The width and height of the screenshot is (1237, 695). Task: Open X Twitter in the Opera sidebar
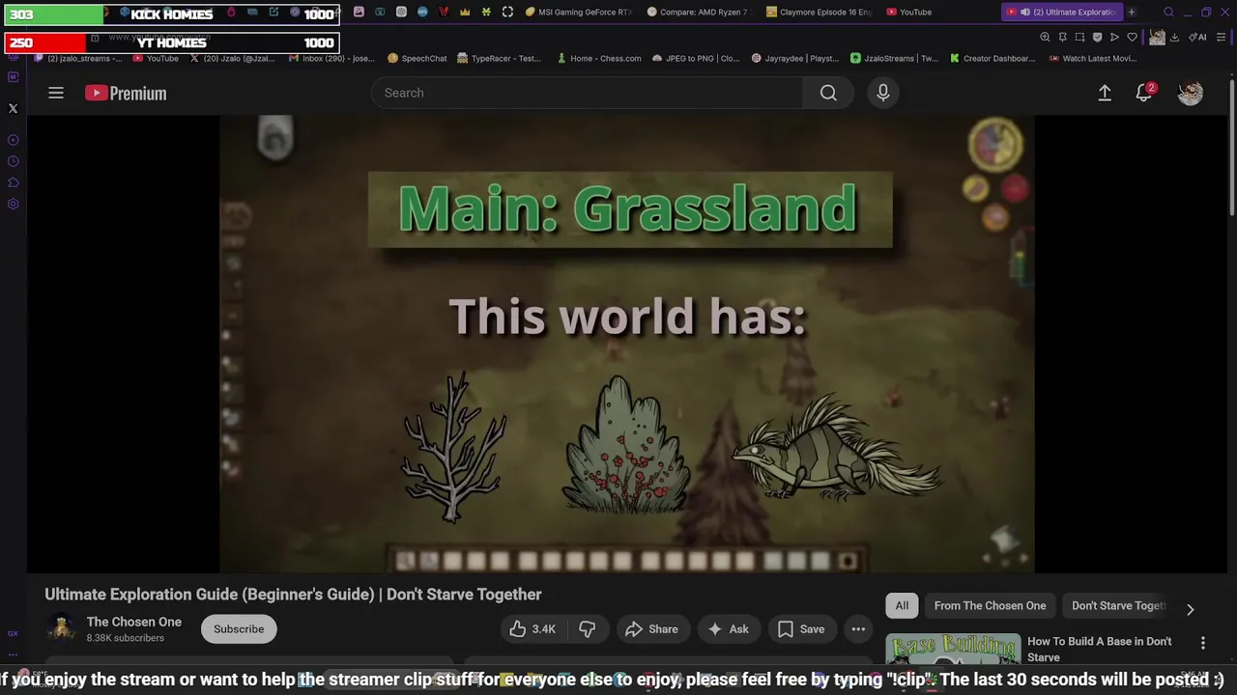point(13,108)
